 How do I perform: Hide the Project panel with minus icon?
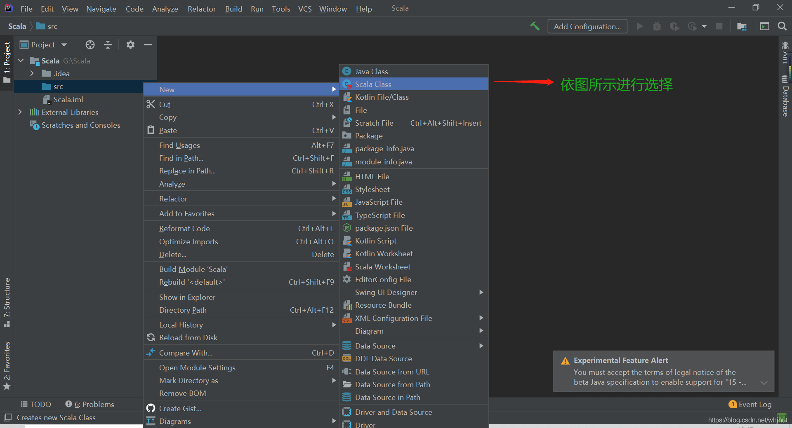pos(148,44)
